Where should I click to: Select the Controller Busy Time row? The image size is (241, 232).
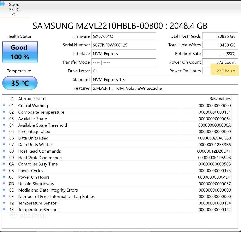[x=117, y=164]
